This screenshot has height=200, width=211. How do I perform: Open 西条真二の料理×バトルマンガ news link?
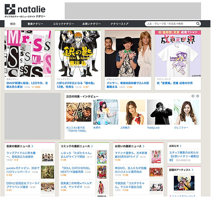76,185
